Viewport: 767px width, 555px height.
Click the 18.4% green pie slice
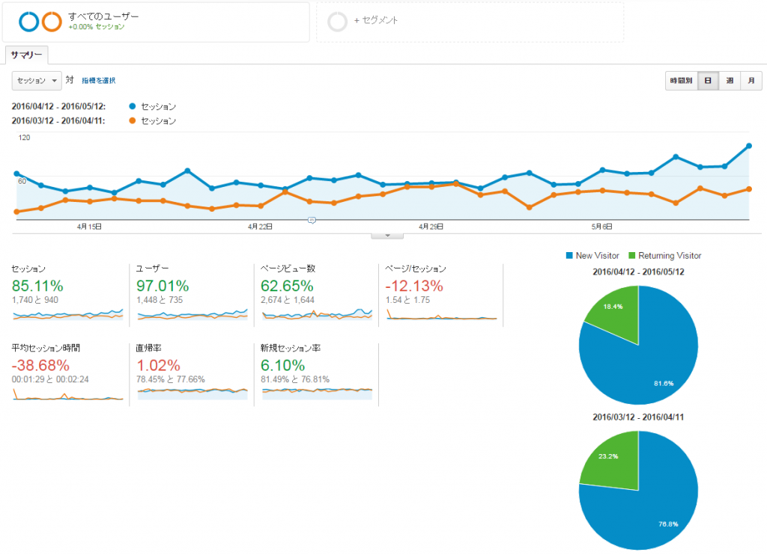pyautogui.click(x=615, y=312)
